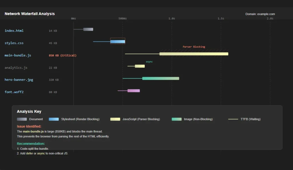Click the Image (Non-Blocking) legend swatch
Image resolution: width=293 pixels, height=170 pixels.
177,119
